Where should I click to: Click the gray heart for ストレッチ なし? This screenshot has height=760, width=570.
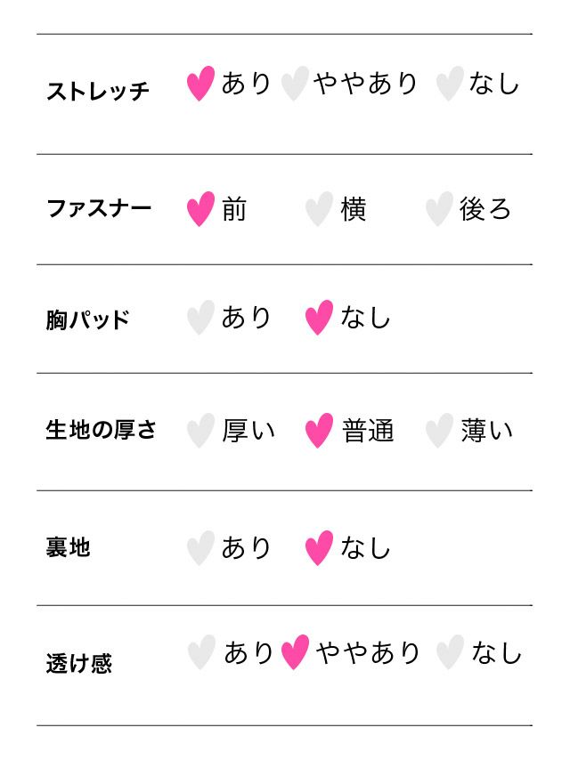[x=449, y=84]
